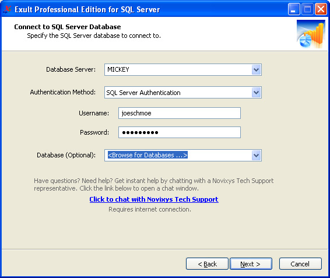Click the Username label
Image resolution: width=330 pixels, height=278 pixels.
coord(94,113)
